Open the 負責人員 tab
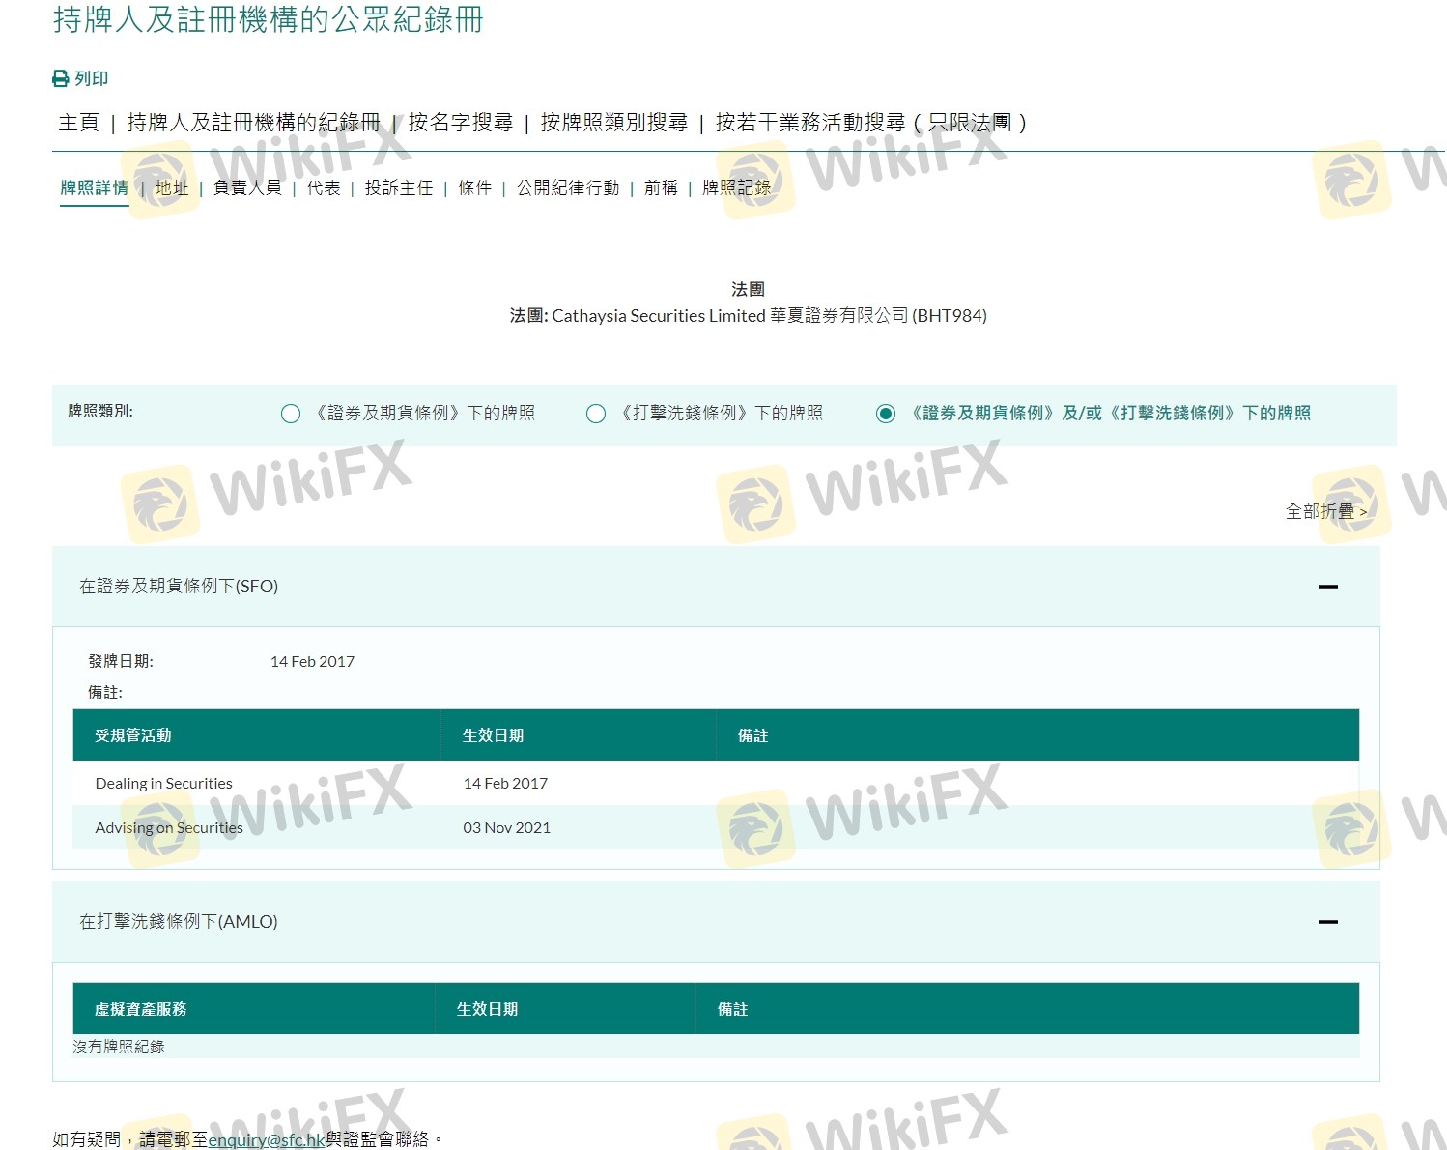Image resolution: width=1447 pixels, height=1150 pixels. pos(247,187)
